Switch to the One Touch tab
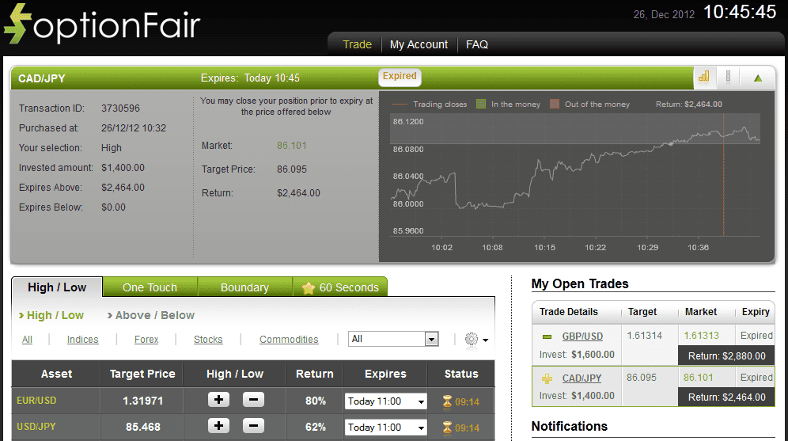Screen dimensions: 788x441 tap(150, 287)
